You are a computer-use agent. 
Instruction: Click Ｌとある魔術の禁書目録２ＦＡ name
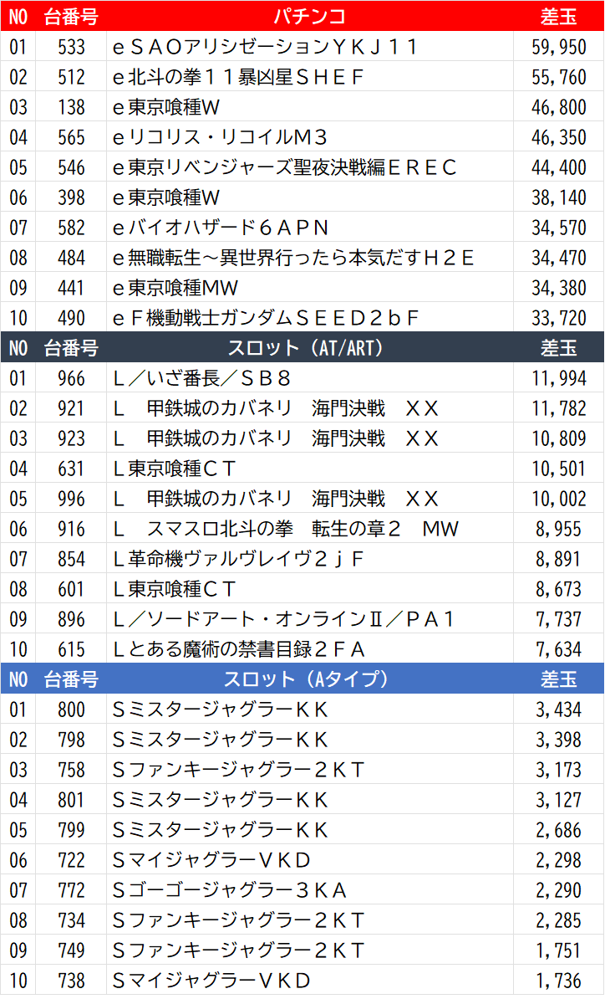tap(238, 649)
